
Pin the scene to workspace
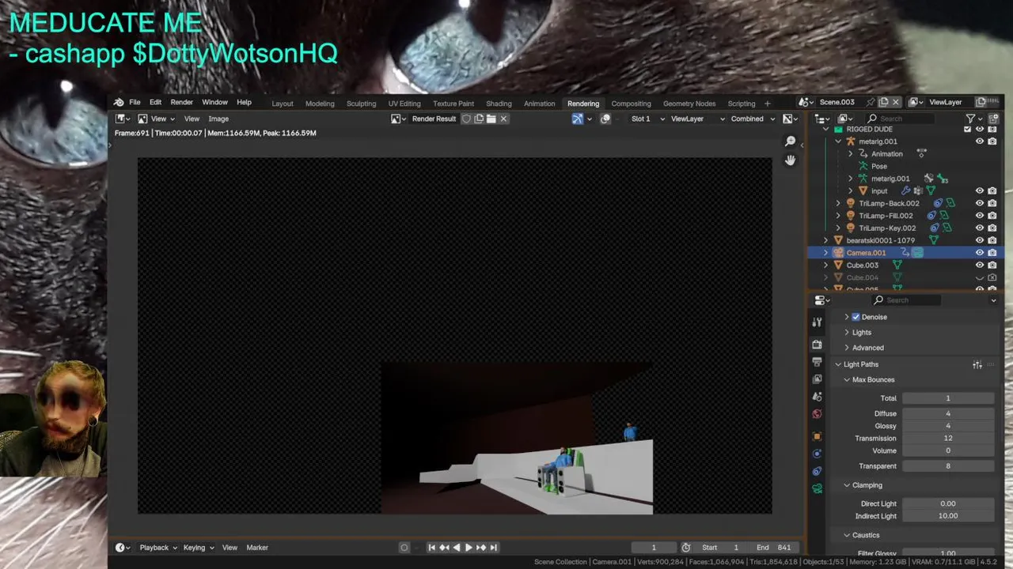(x=871, y=102)
